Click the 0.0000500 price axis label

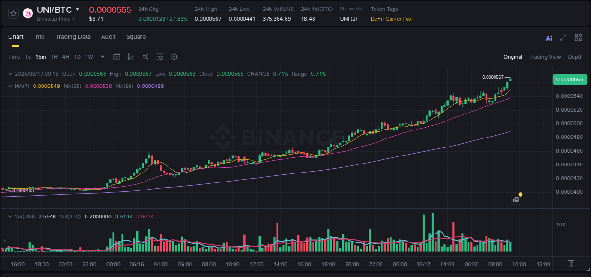[570, 123]
